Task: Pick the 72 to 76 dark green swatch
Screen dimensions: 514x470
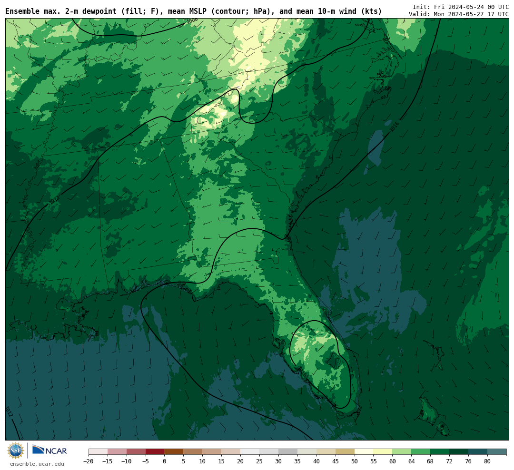Action: tap(459, 452)
